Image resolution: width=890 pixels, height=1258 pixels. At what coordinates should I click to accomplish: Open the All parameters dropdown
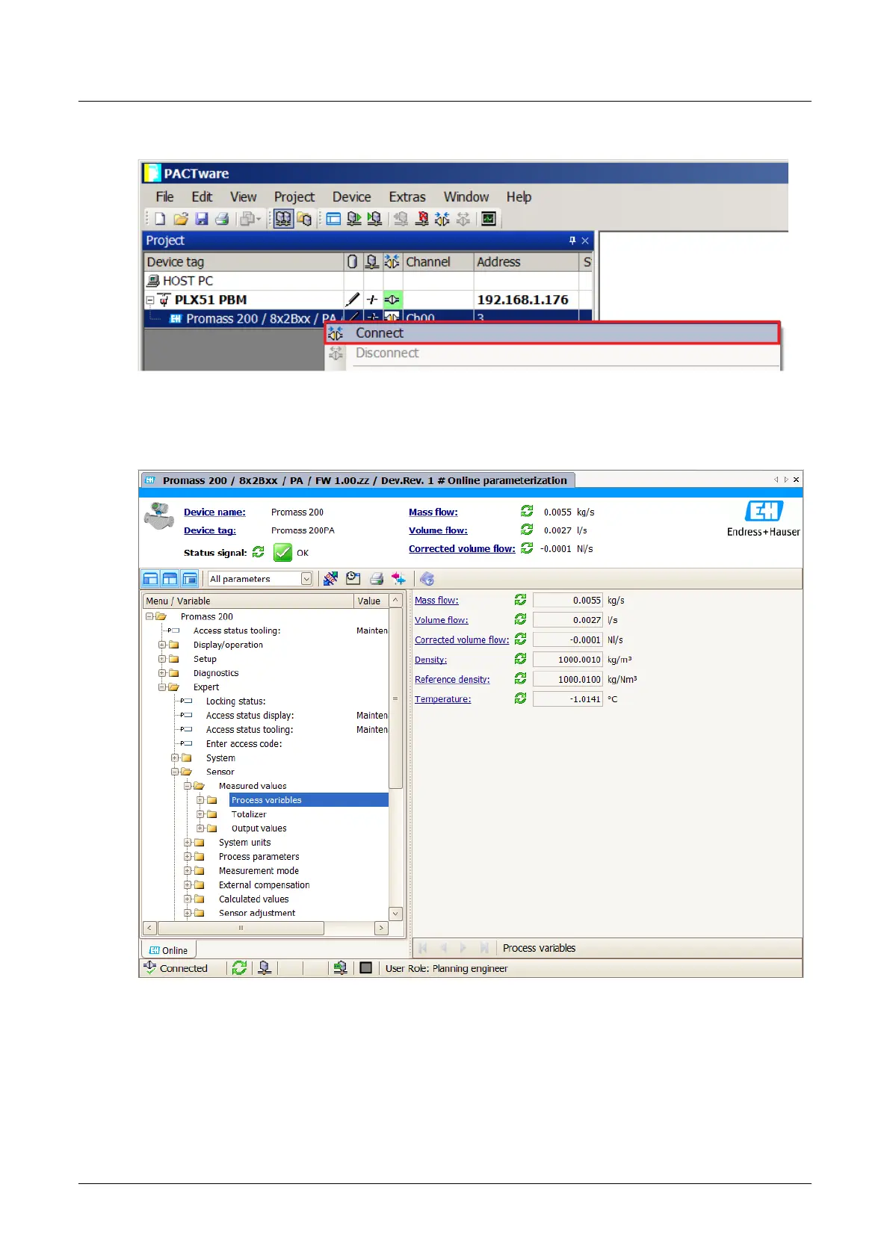(x=306, y=579)
